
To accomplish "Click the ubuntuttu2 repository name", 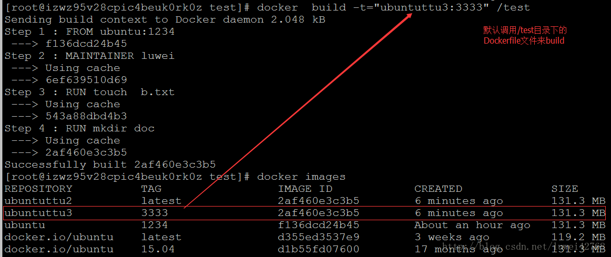I will [x=38, y=201].
